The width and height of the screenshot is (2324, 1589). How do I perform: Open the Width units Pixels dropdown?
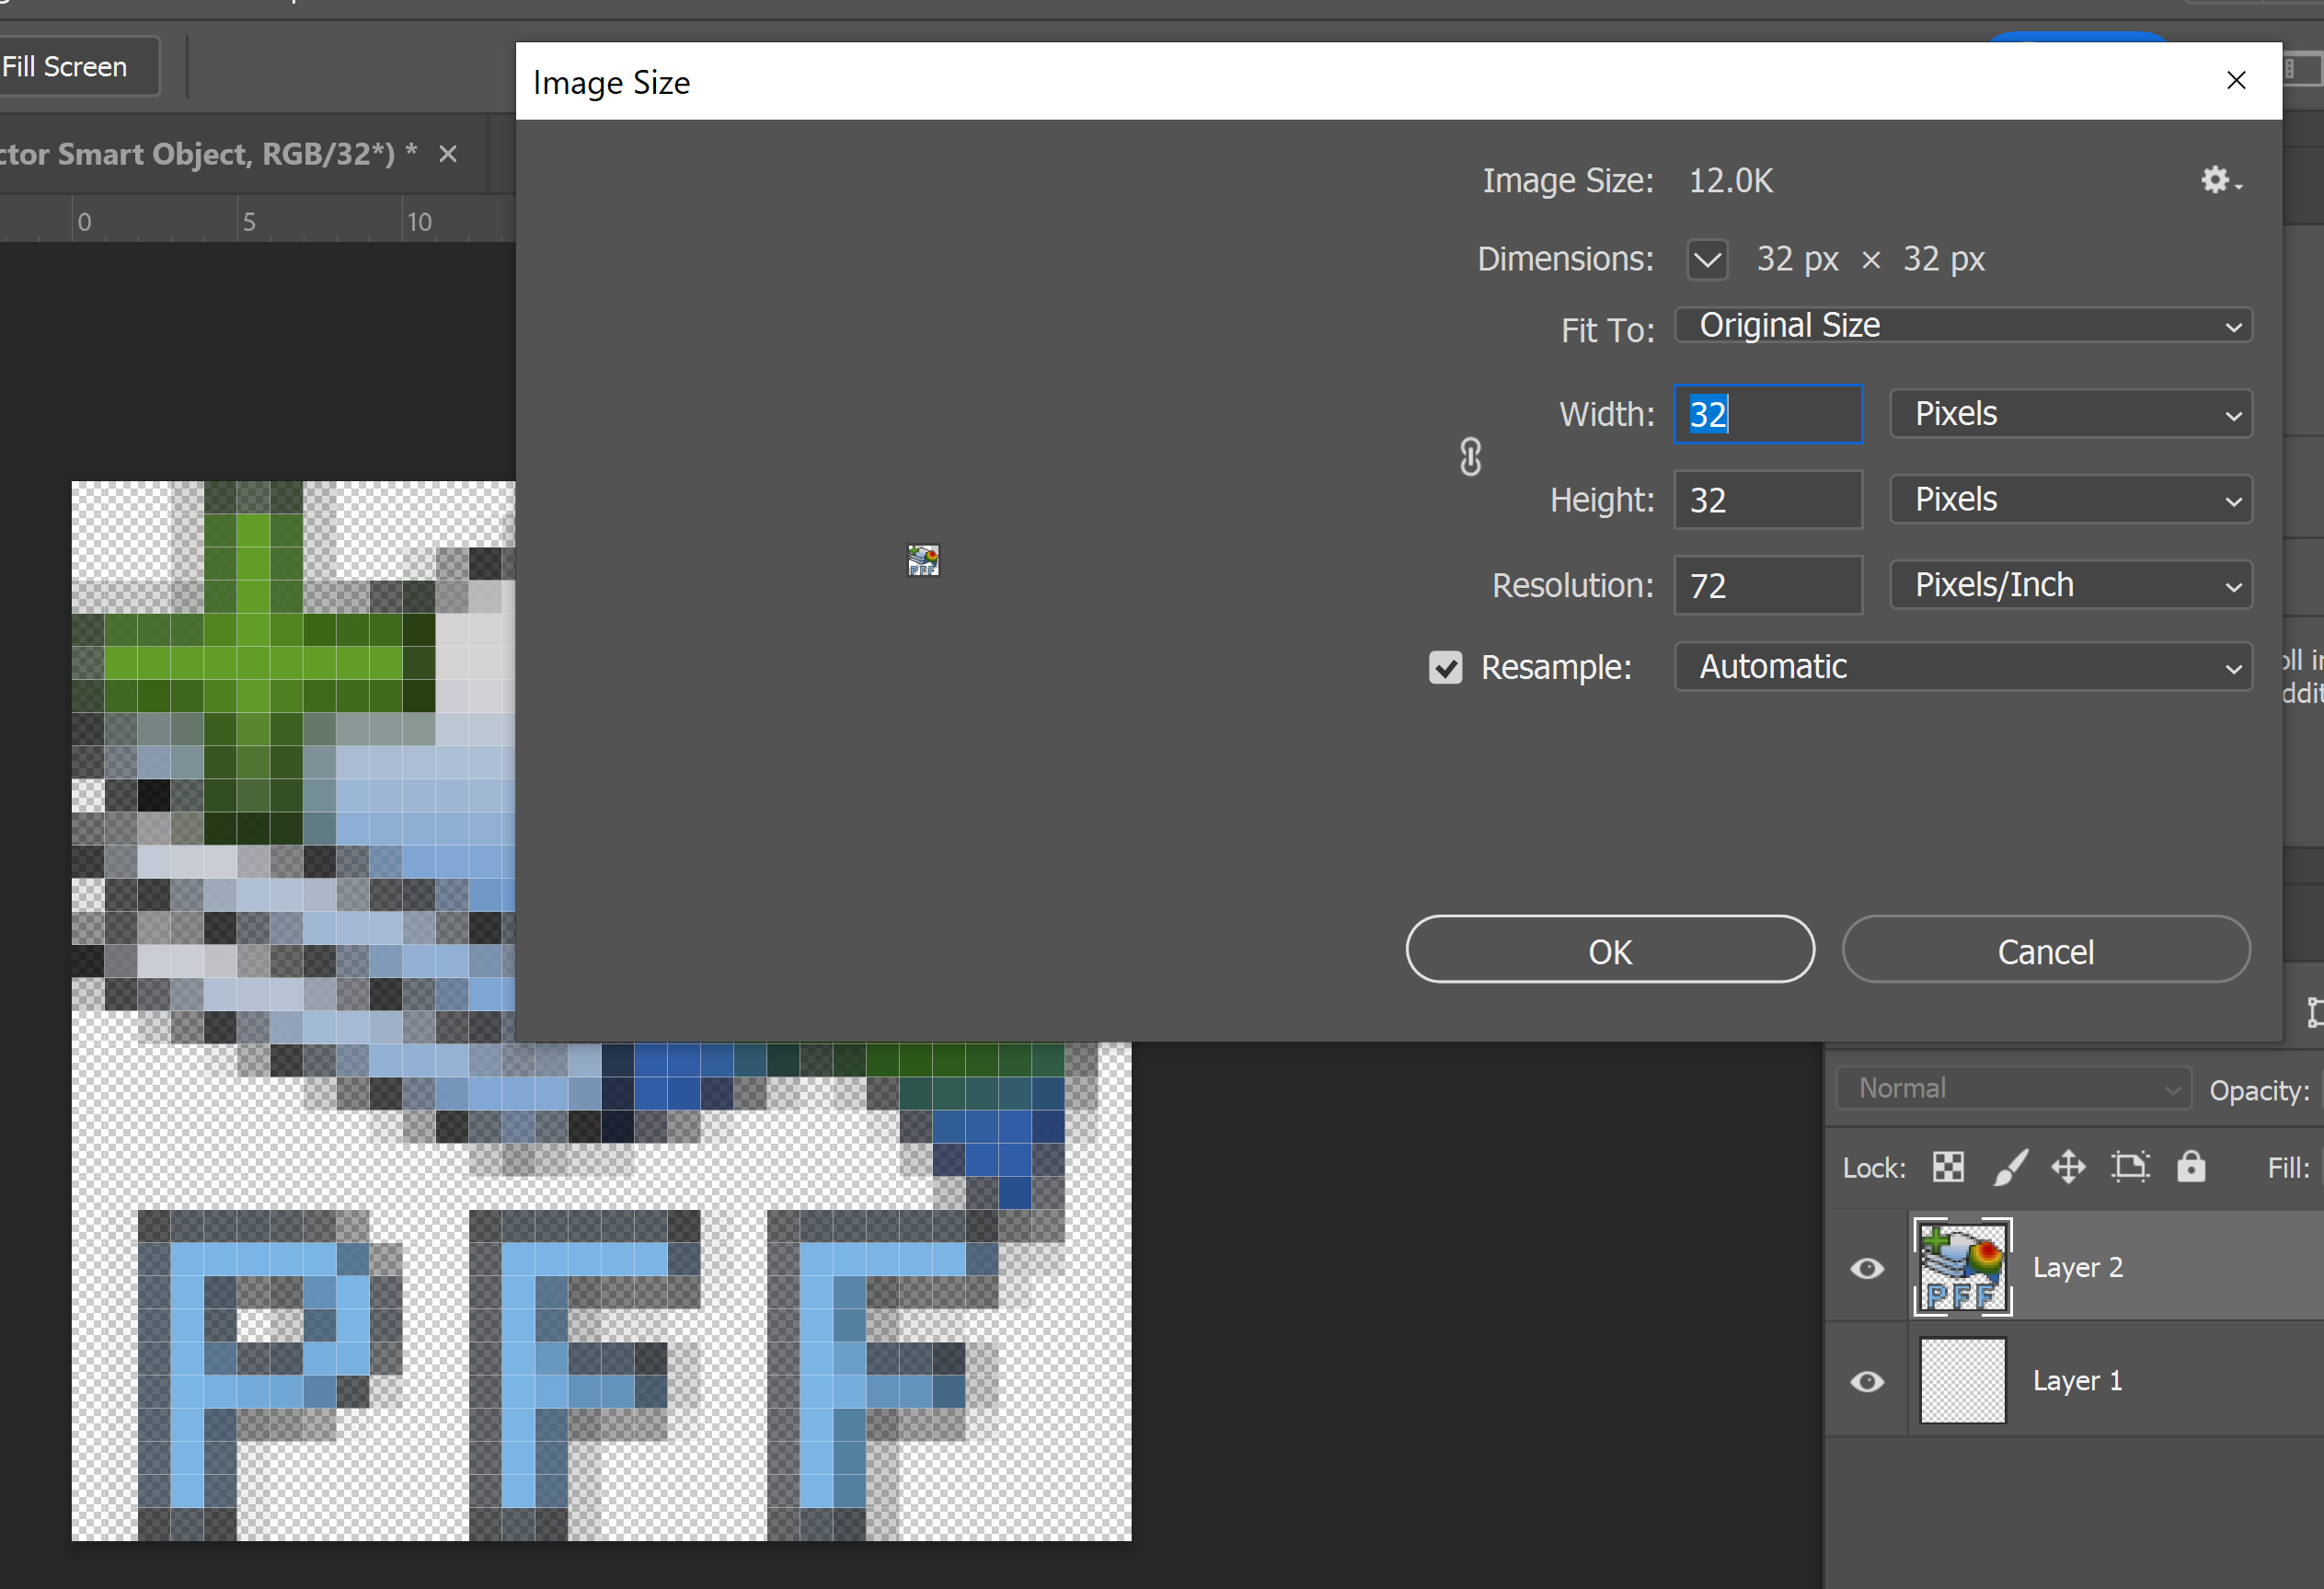click(2070, 414)
